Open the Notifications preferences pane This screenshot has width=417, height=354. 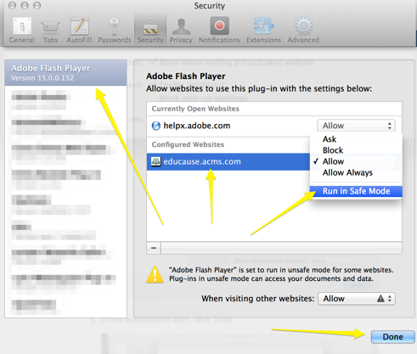tap(219, 31)
